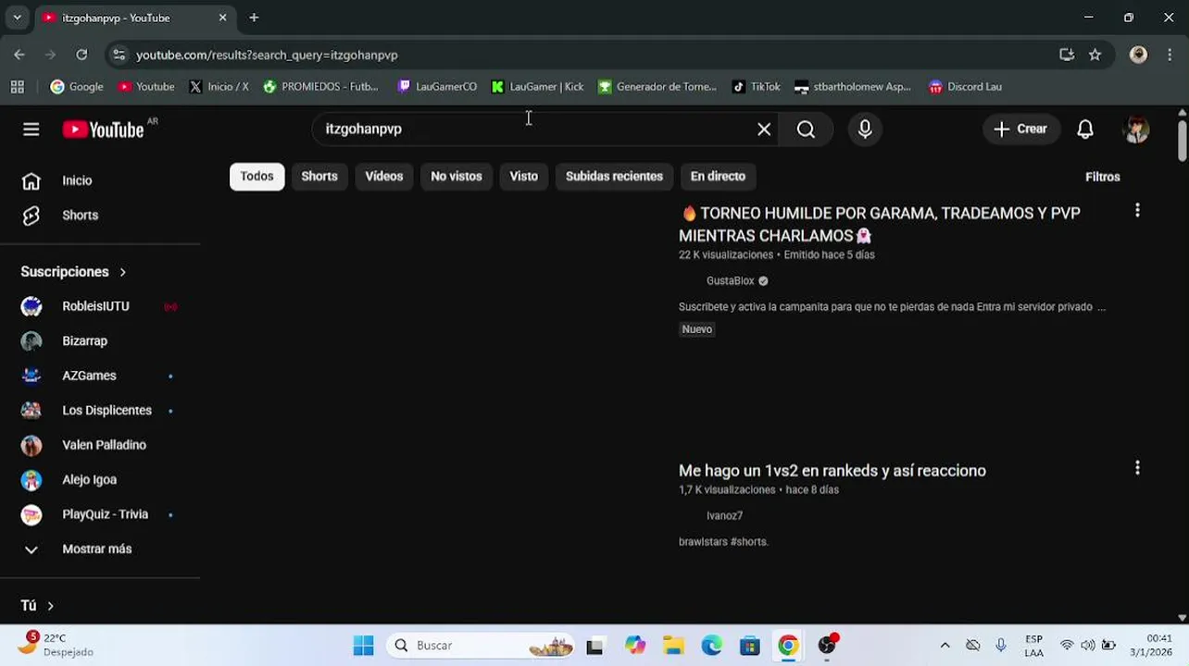Open the tab search dropdown arrow
The image size is (1189, 666).
(17, 18)
